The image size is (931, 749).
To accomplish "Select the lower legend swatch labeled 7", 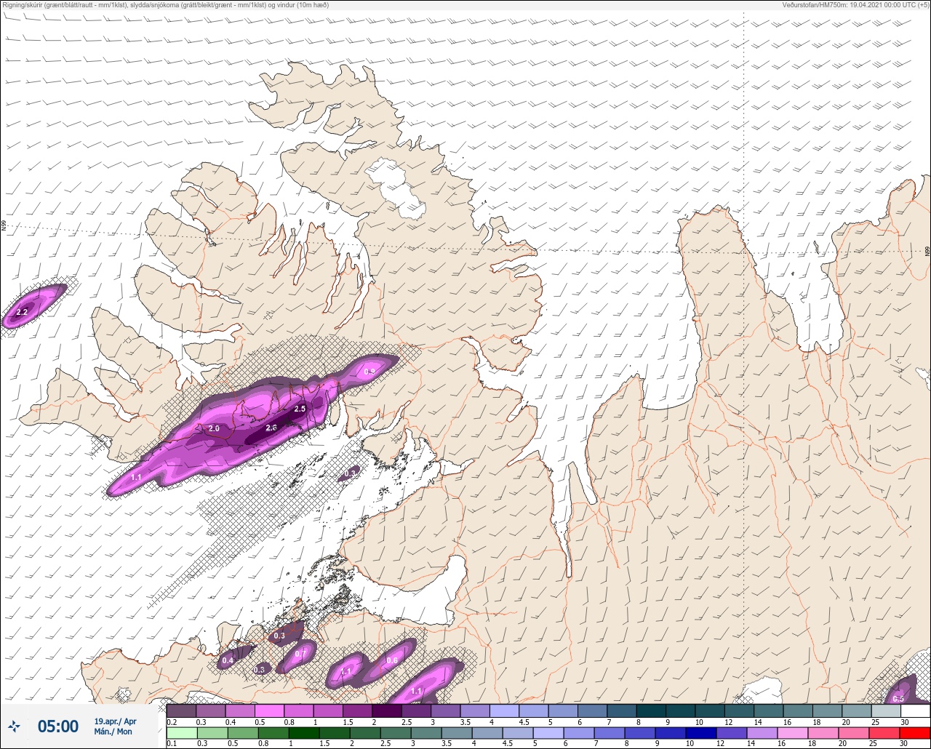I will pos(610,733).
